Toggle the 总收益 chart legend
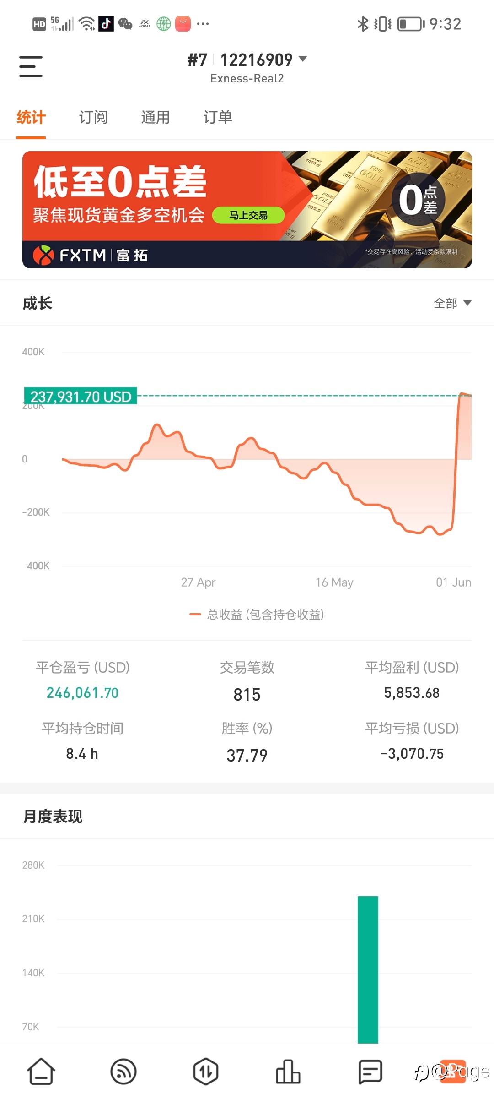The height and width of the screenshot is (1099, 494). click(257, 615)
